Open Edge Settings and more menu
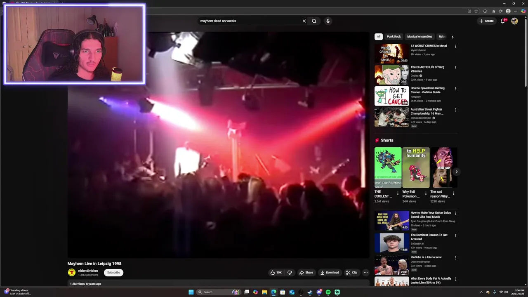 click(x=516, y=11)
